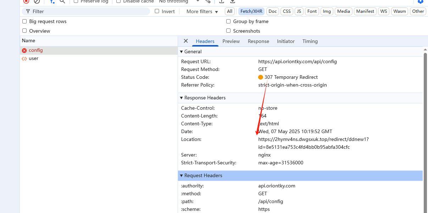Focus the Filter text field
This screenshot has height=213, width=428.
pos(86,11)
